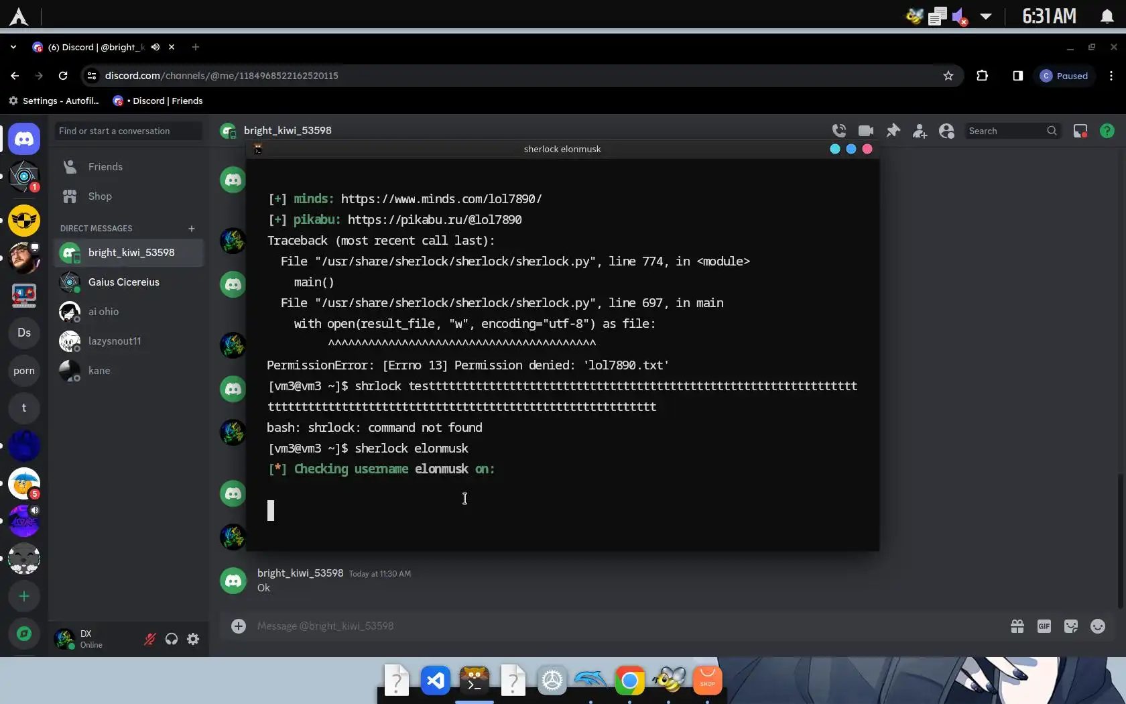This screenshot has height=704, width=1126.
Task: Toggle deafen with the headphones icon
Action: click(172, 639)
